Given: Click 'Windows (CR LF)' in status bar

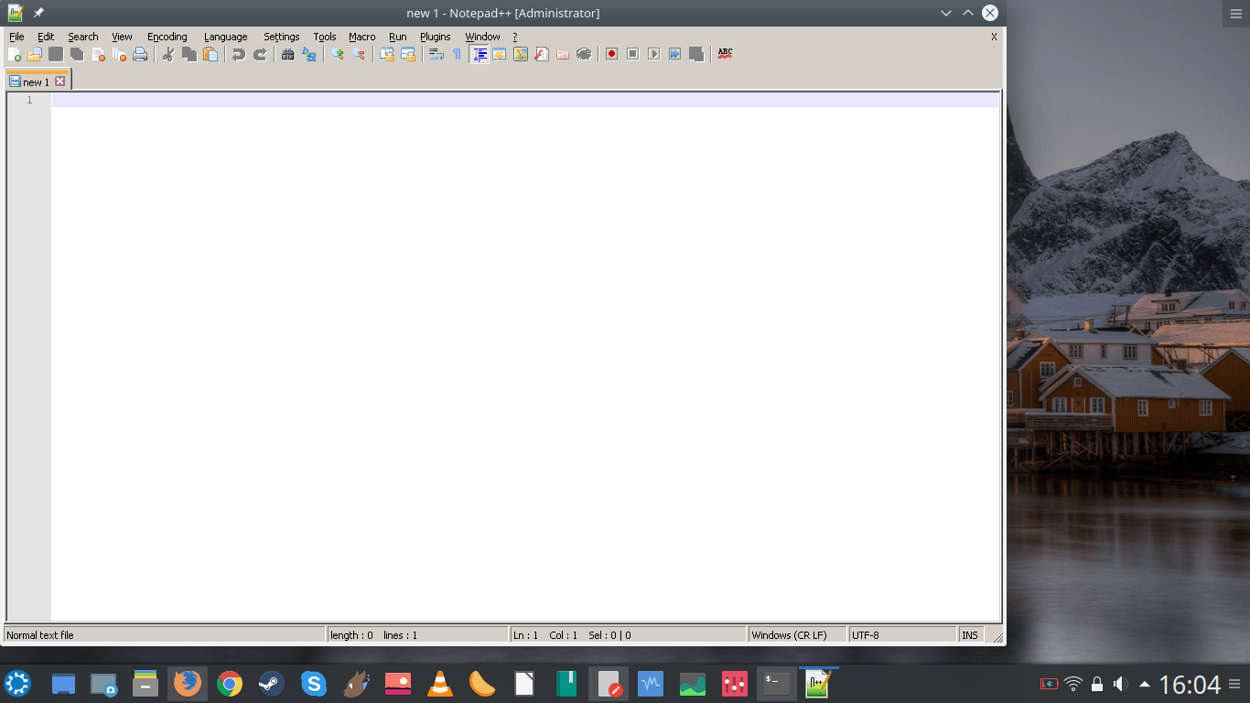Looking at the screenshot, I should point(798,634).
